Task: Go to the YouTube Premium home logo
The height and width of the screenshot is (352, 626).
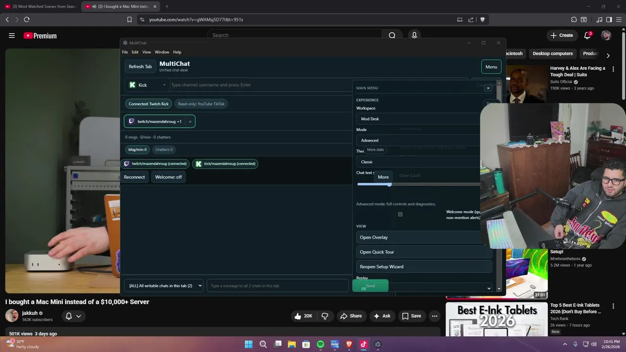Action: (x=40, y=36)
